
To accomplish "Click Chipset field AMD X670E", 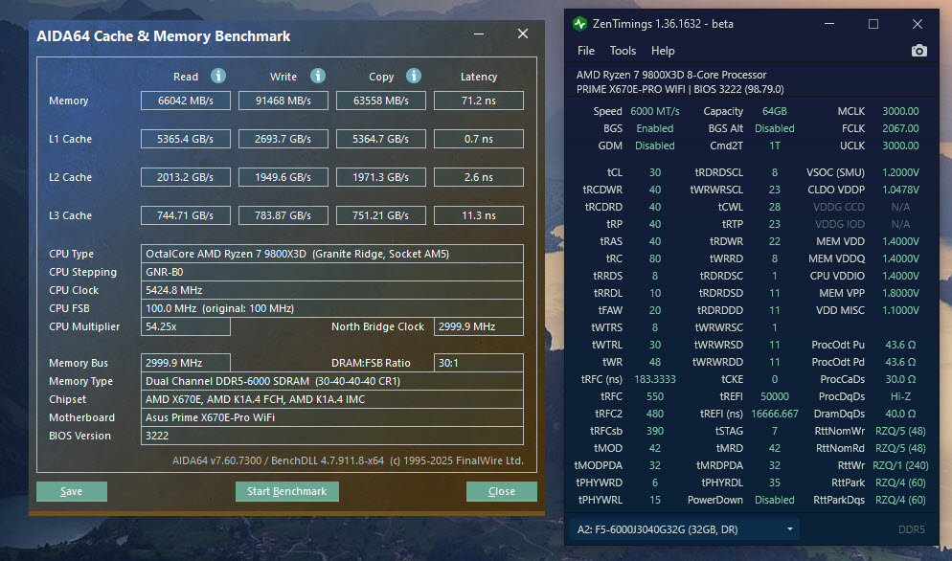I will click(332, 399).
